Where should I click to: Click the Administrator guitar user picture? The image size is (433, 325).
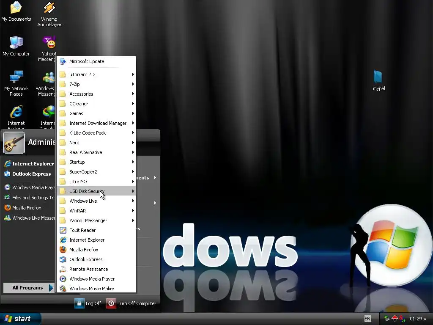click(14, 142)
